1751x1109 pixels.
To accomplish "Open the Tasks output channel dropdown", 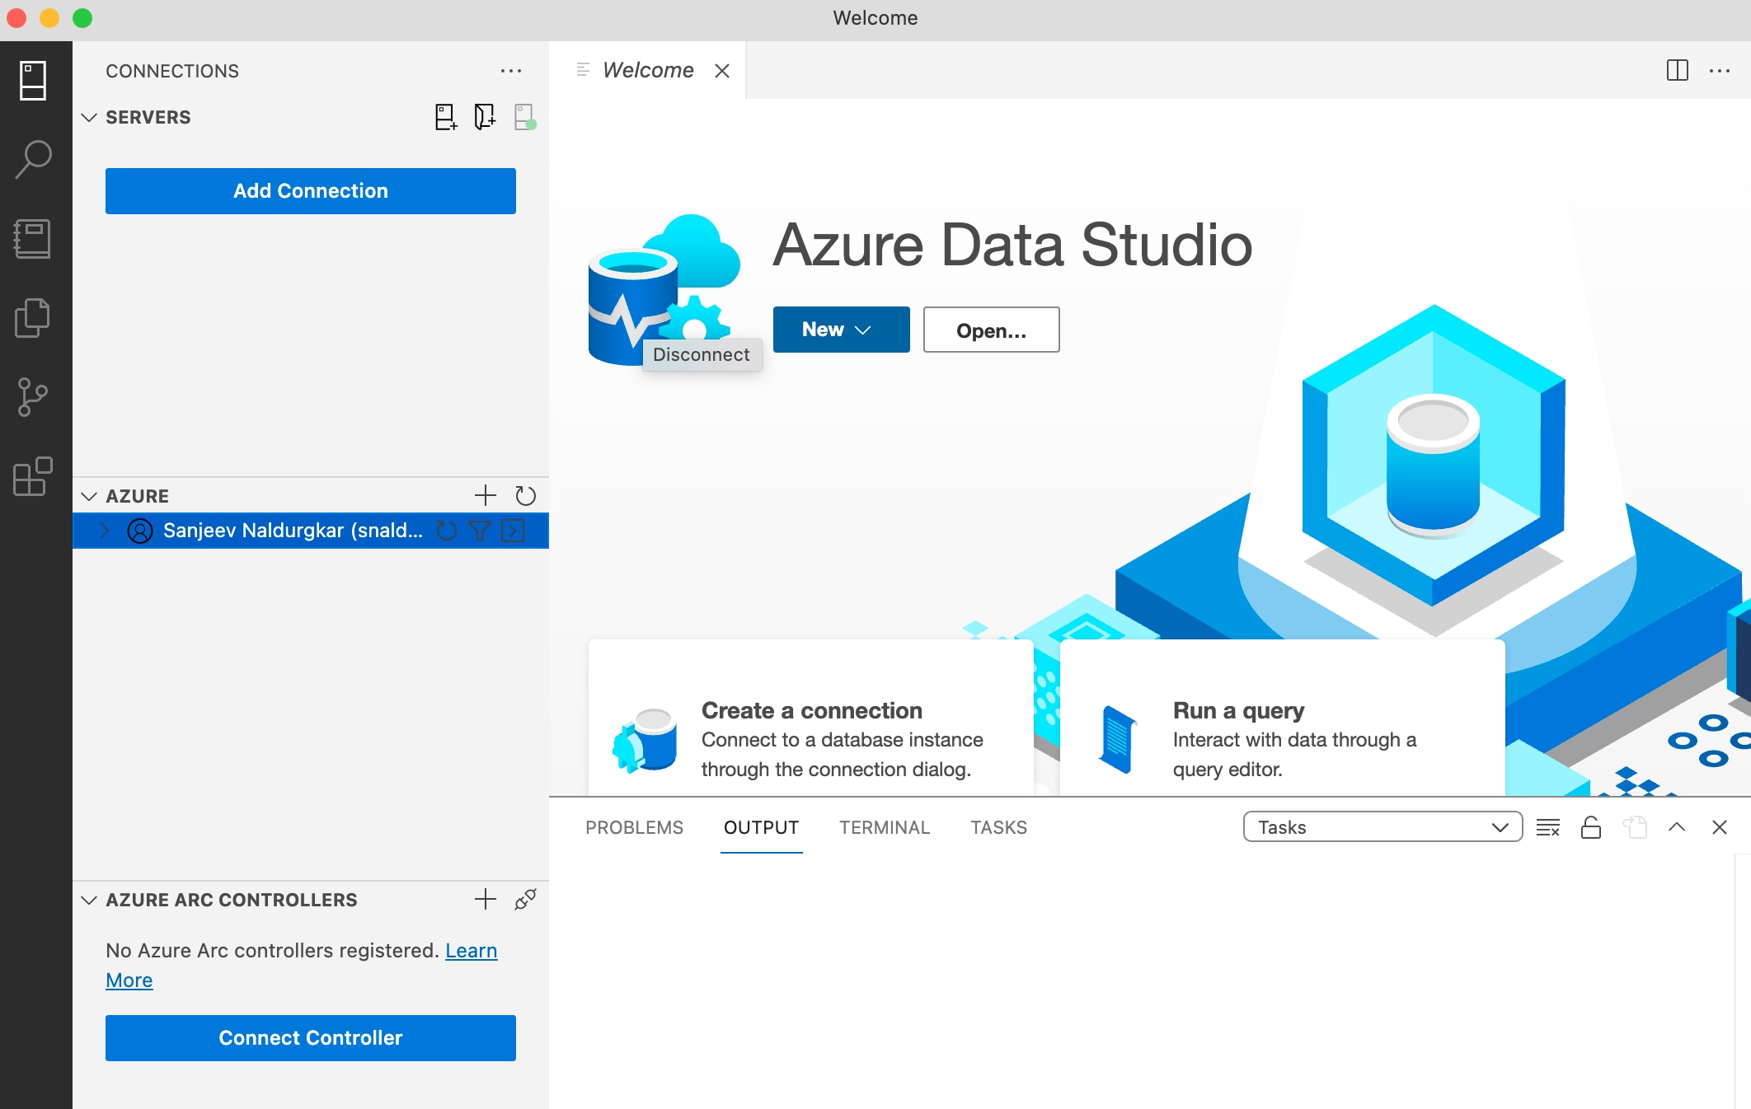I will tap(1382, 827).
